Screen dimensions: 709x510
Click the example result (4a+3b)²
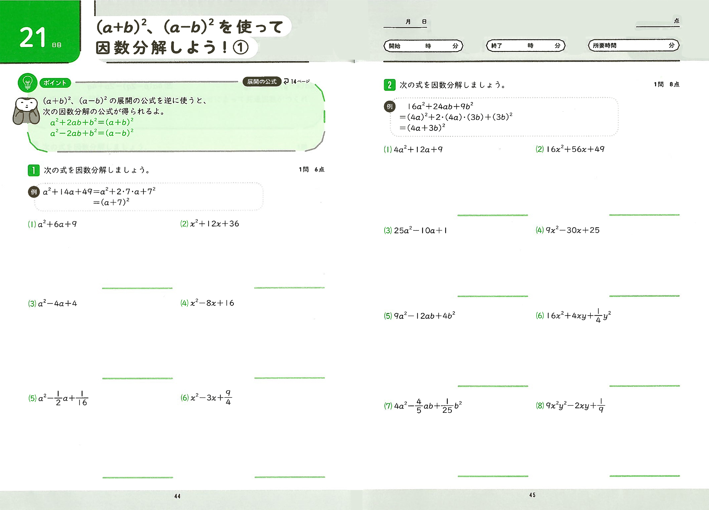[426, 128]
